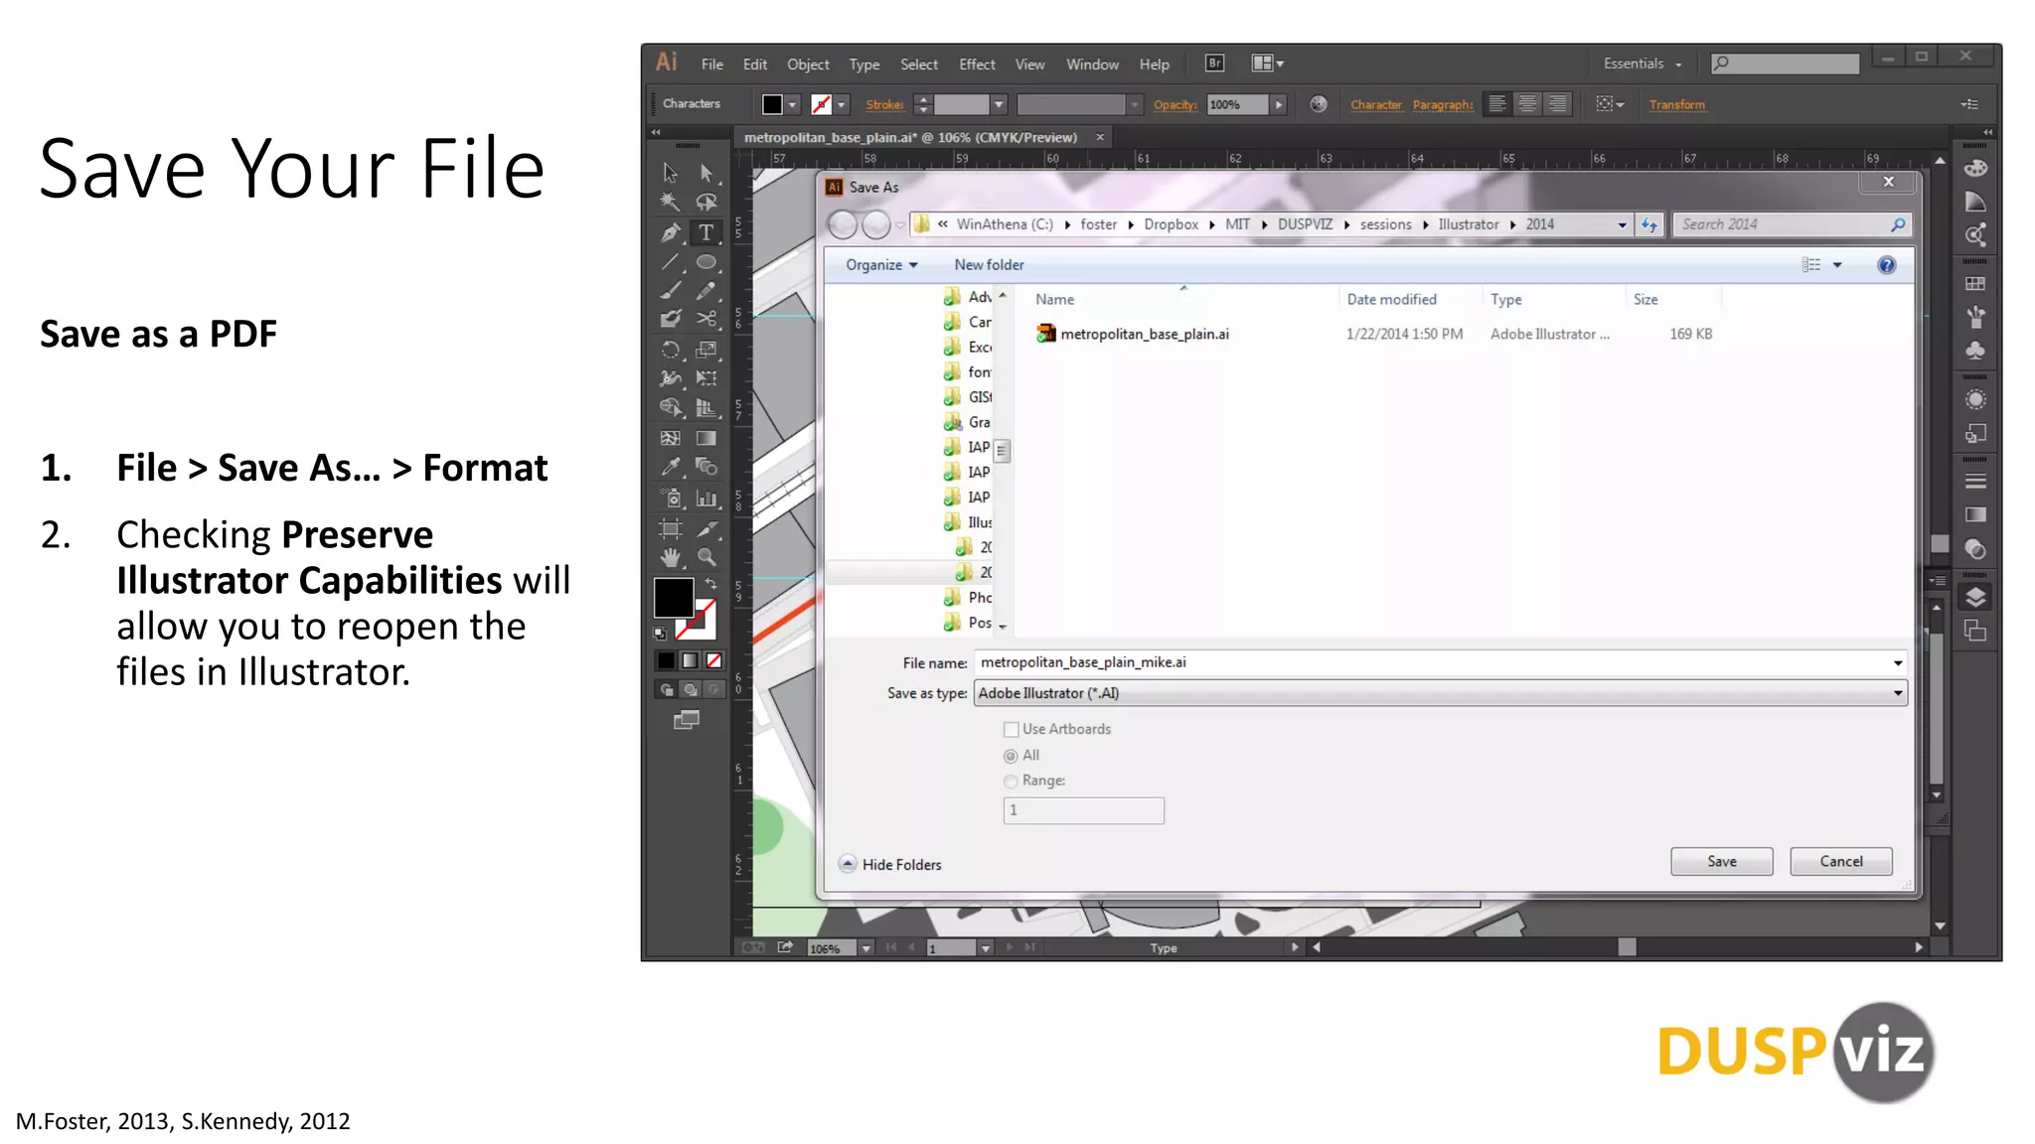The image size is (2035, 1144).
Task: Expand the Save as type dropdown
Action: point(1897,693)
